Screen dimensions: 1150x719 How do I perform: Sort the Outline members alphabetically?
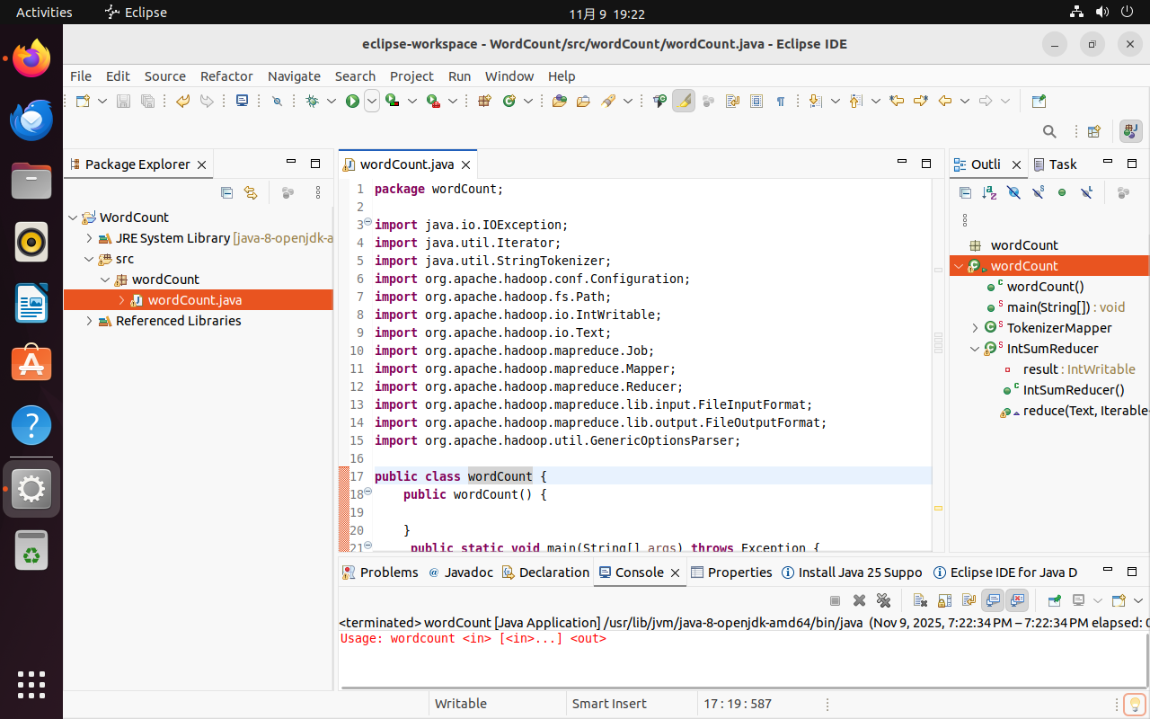[989, 192]
